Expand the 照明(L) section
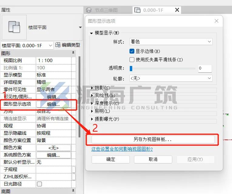232x194 pixels. point(92,111)
